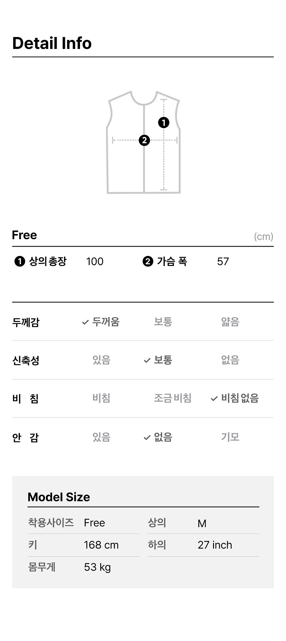Viewport: 286px width, 641px height.
Task: Click the Free size label above the table
Action: pyautogui.click(x=24, y=235)
